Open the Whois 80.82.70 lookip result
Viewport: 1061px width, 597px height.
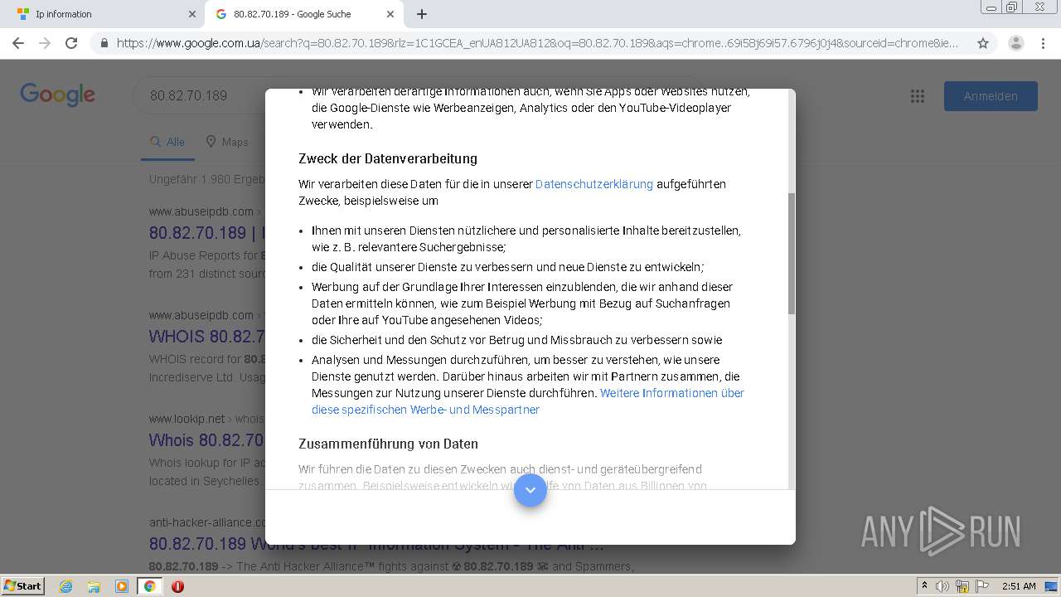pyautogui.click(x=206, y=440)
